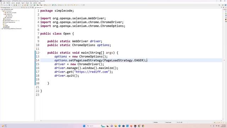Click the URL string https://rediff.com in code
The width and height of the screenshot is (227, 128).
click(x=92, y=72)
